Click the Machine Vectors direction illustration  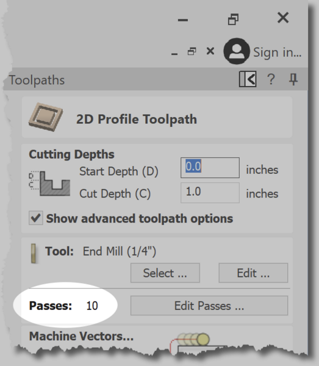(198, 342)
